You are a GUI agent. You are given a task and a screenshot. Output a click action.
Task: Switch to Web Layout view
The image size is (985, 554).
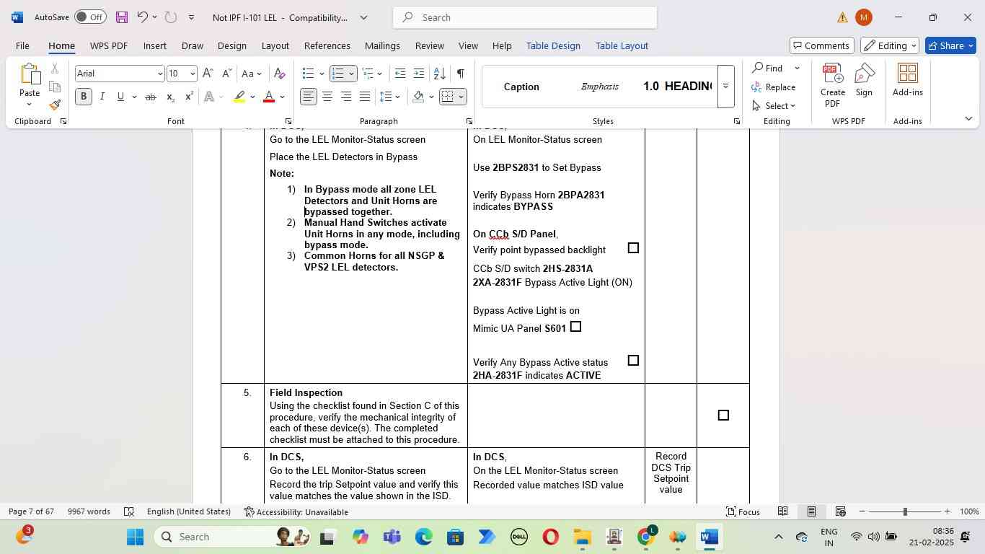(x=840, y=511)
